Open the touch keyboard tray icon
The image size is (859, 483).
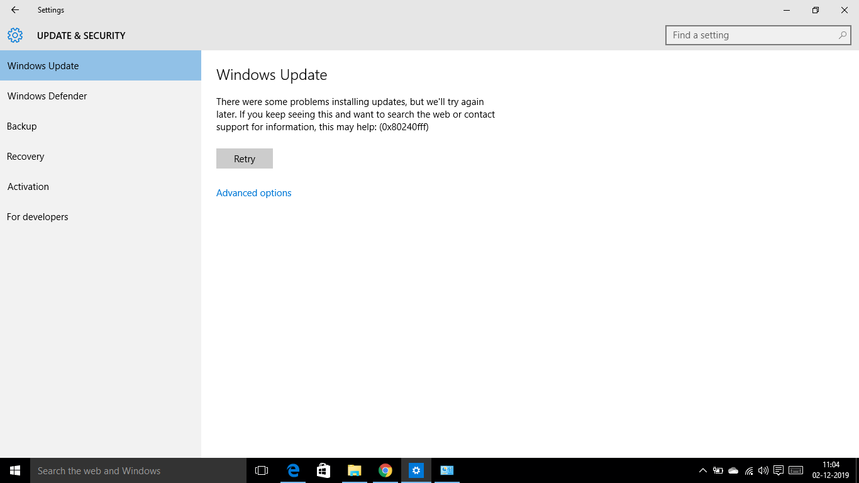click(x=795, y=470)
